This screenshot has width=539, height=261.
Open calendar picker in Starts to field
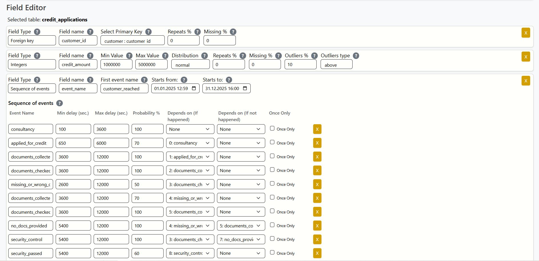click(245, 88)
